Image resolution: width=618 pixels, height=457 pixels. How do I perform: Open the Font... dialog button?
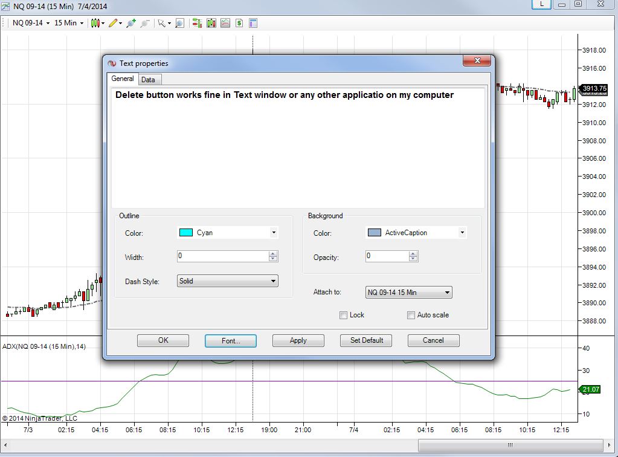coord(231,341)
